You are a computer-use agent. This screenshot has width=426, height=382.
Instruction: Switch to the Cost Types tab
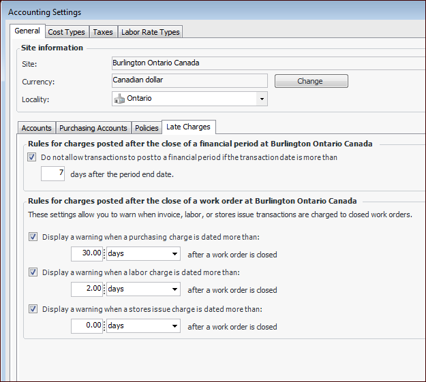[x=66, y=32]
